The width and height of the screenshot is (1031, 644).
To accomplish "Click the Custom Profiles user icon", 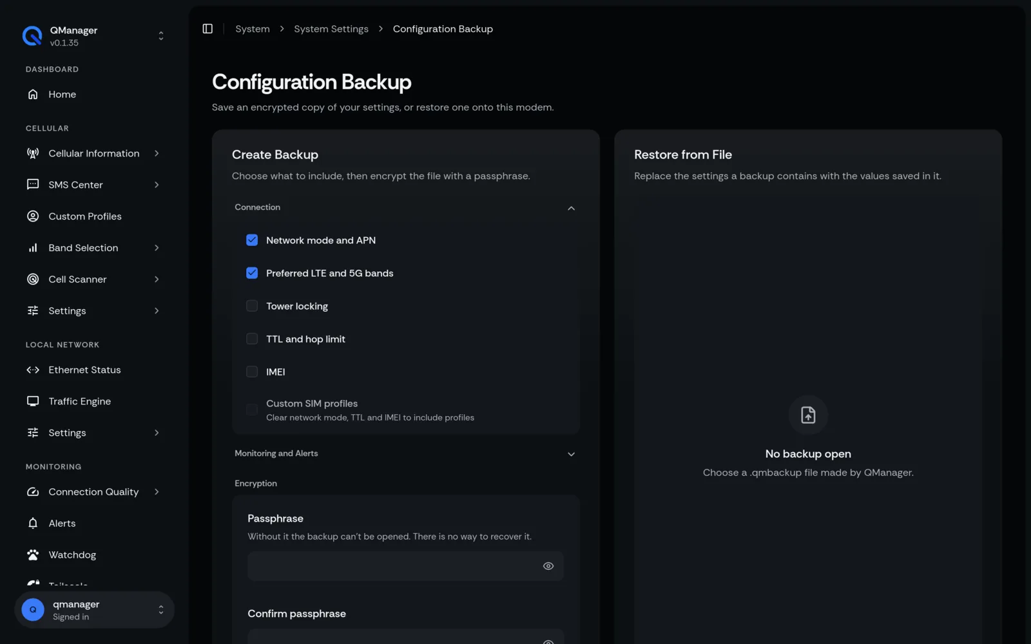I will pos(33,216).
